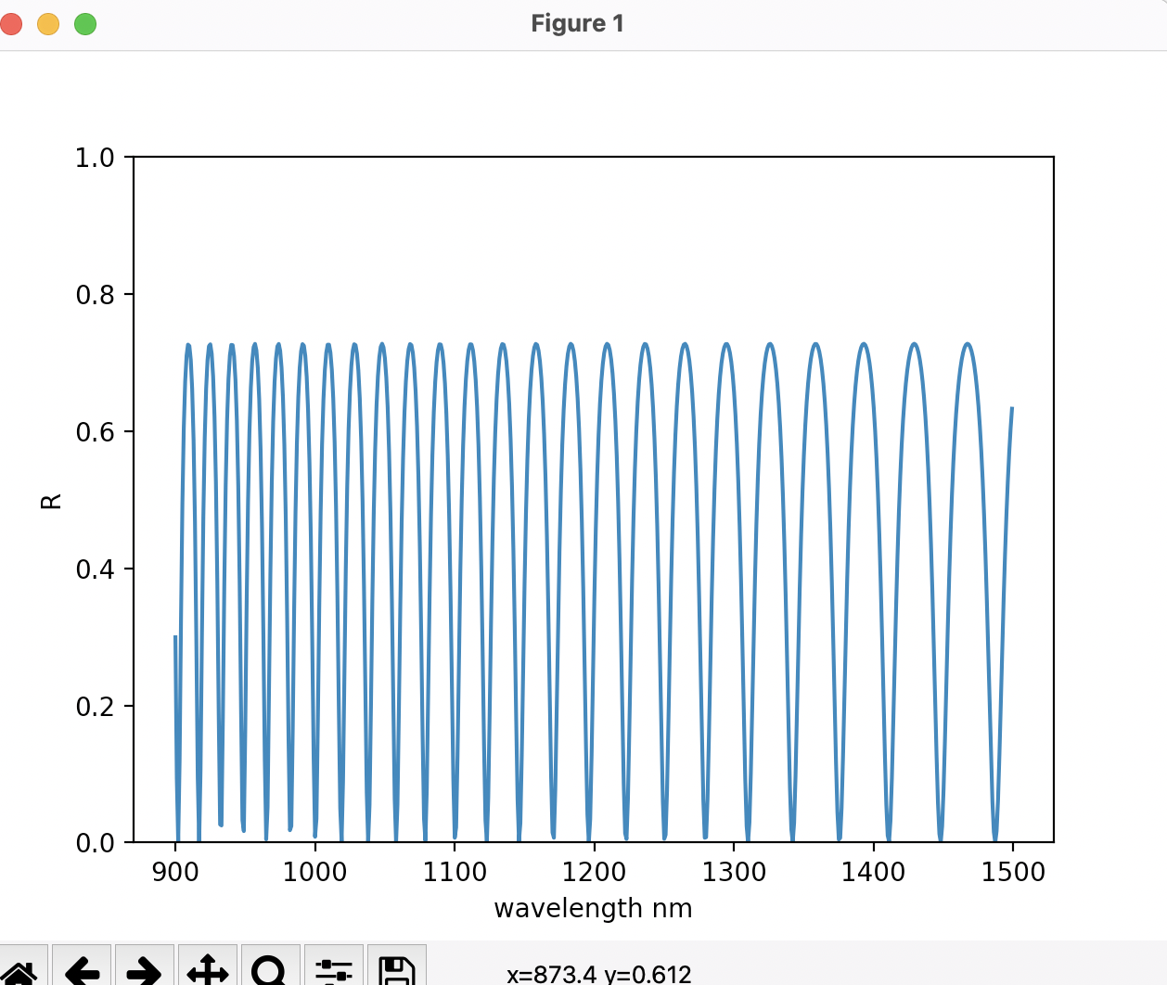Image resolution: width=1167 pixels, height=985 pixels.
Task: Click the Figure 1 title bar text
Action: (x=577, y=24)
